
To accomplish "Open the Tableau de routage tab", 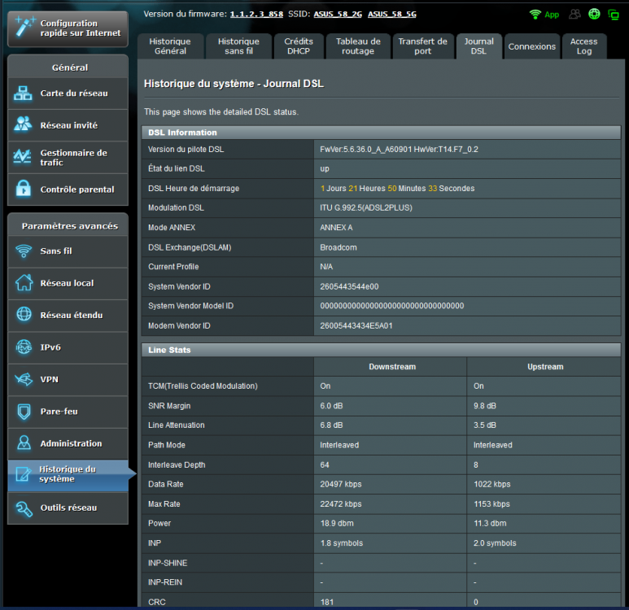I will point(358,46).
